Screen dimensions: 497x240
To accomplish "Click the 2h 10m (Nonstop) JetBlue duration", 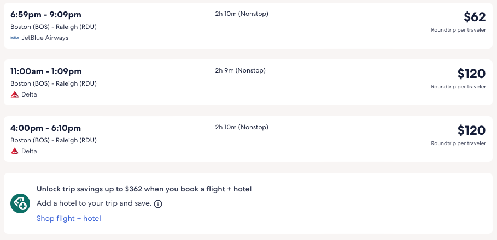I will pos(242,14).
